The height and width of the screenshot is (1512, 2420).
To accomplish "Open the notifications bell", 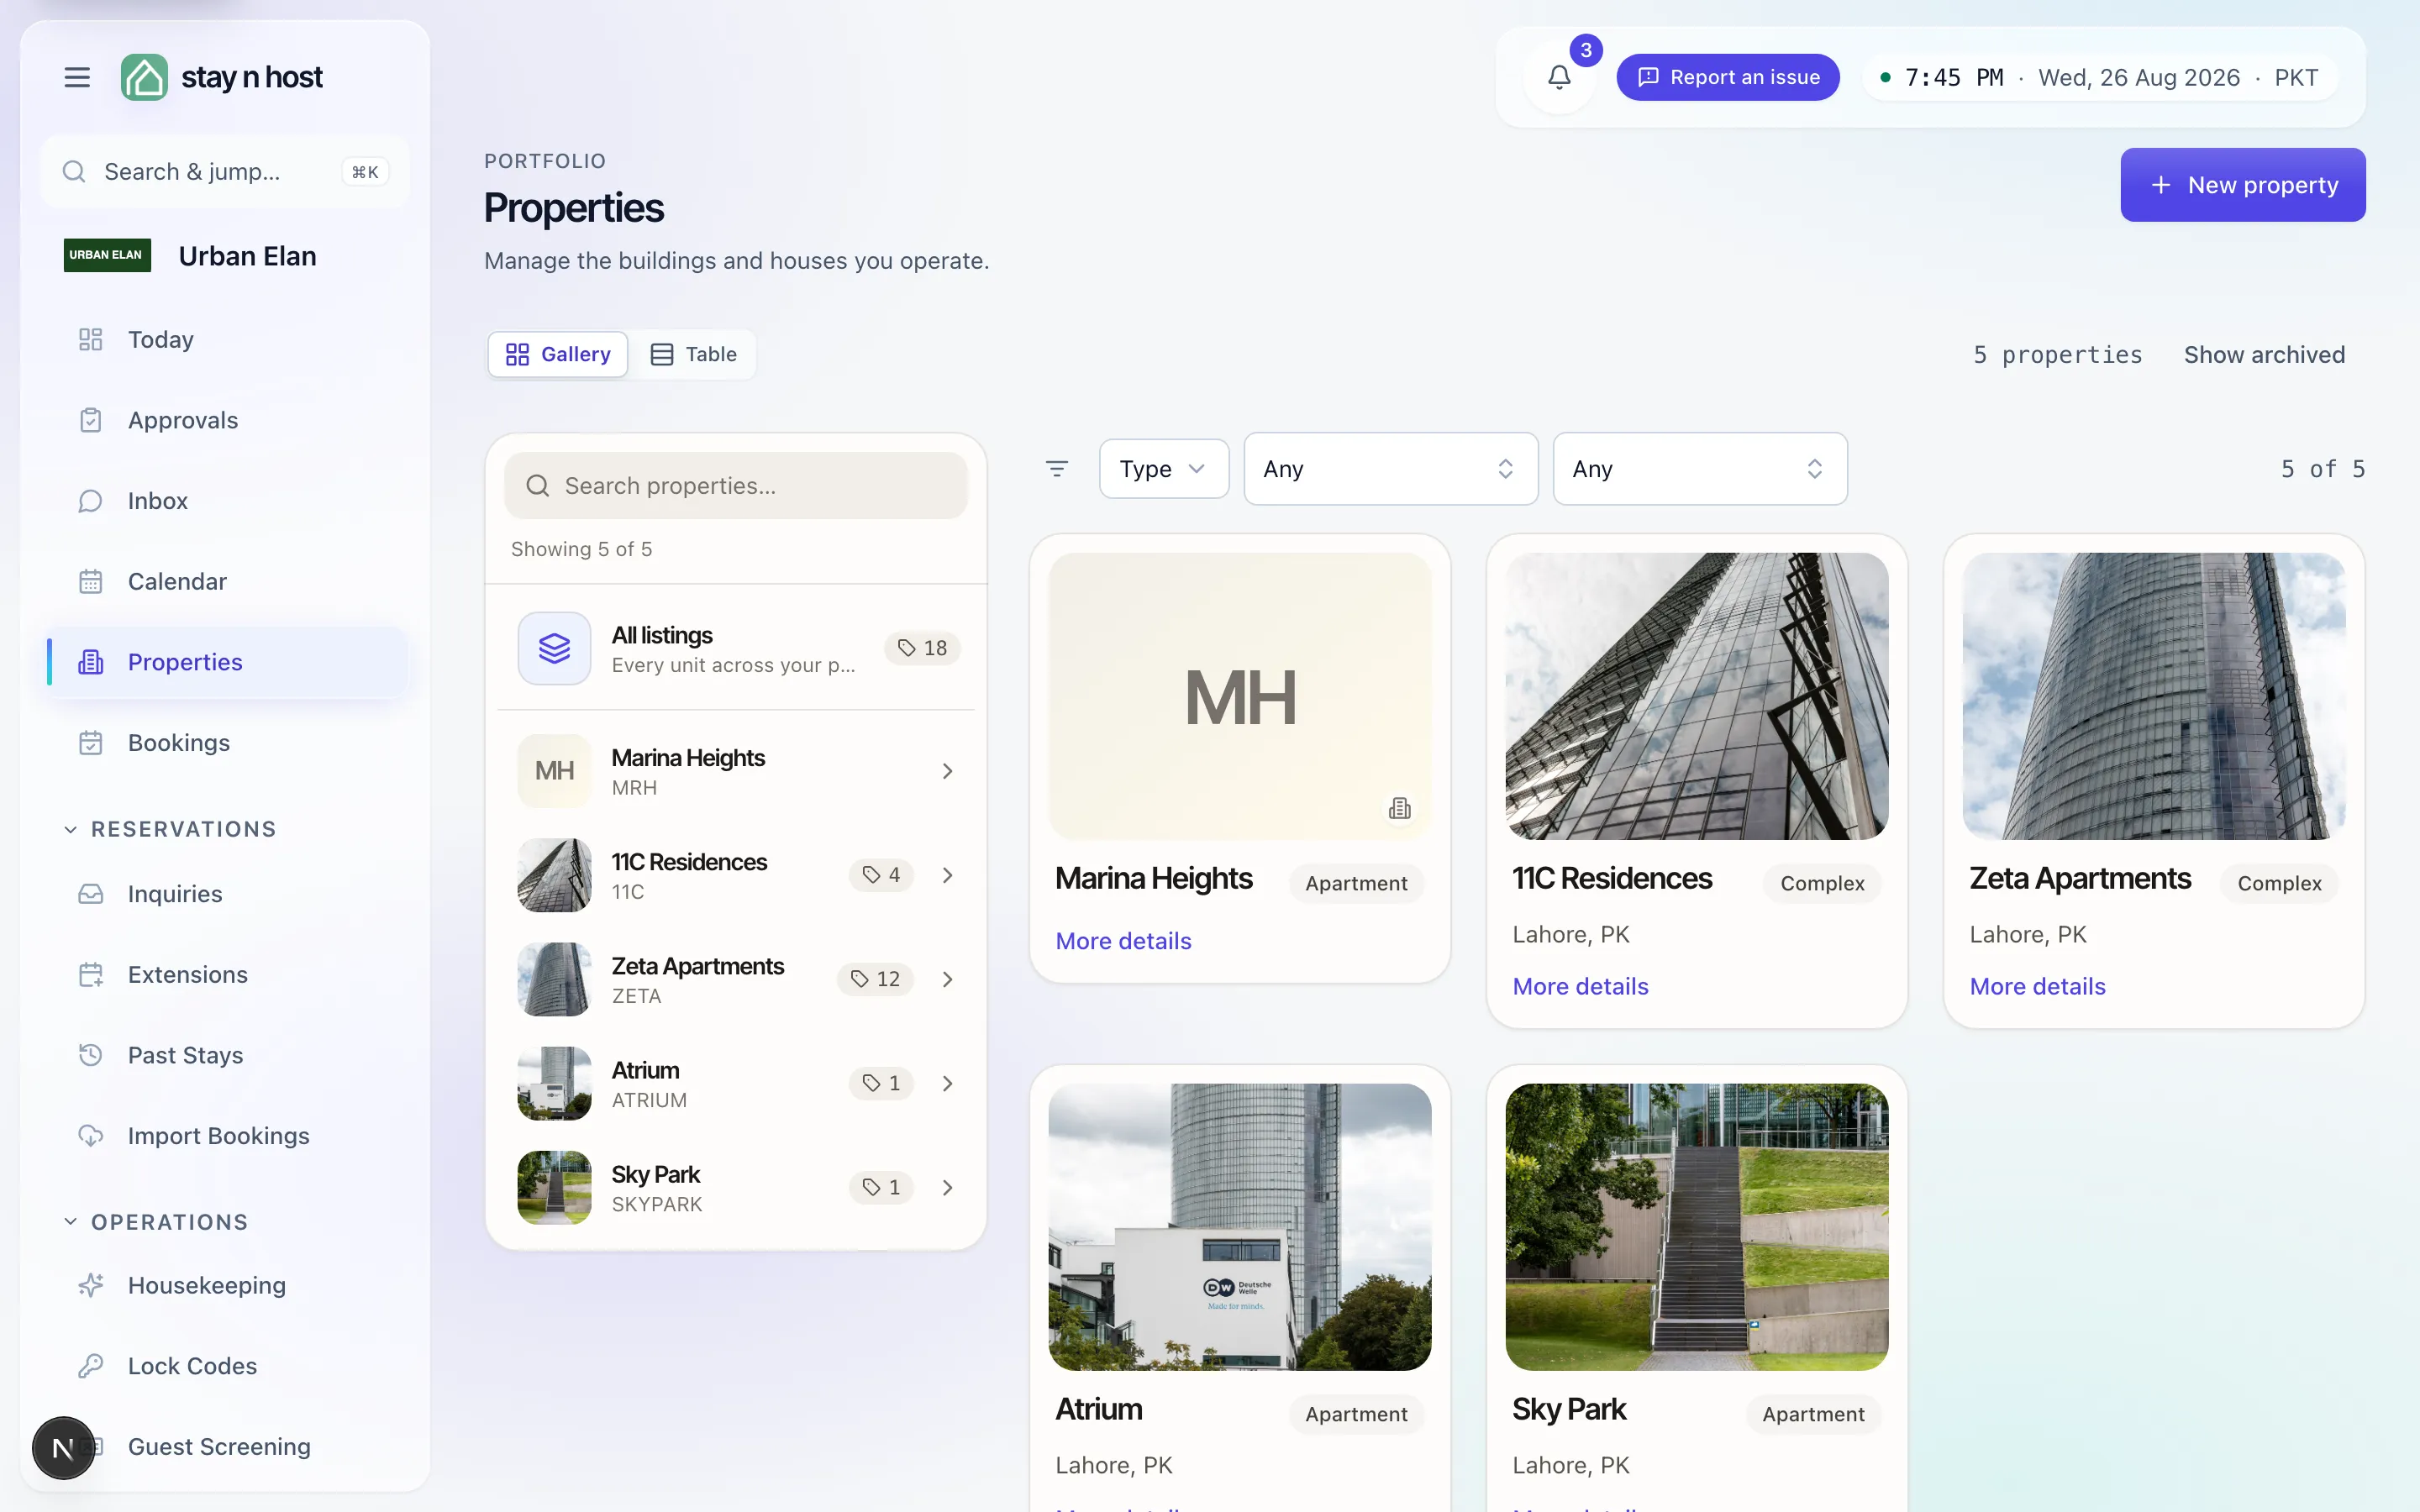I will coord(1559,77).
